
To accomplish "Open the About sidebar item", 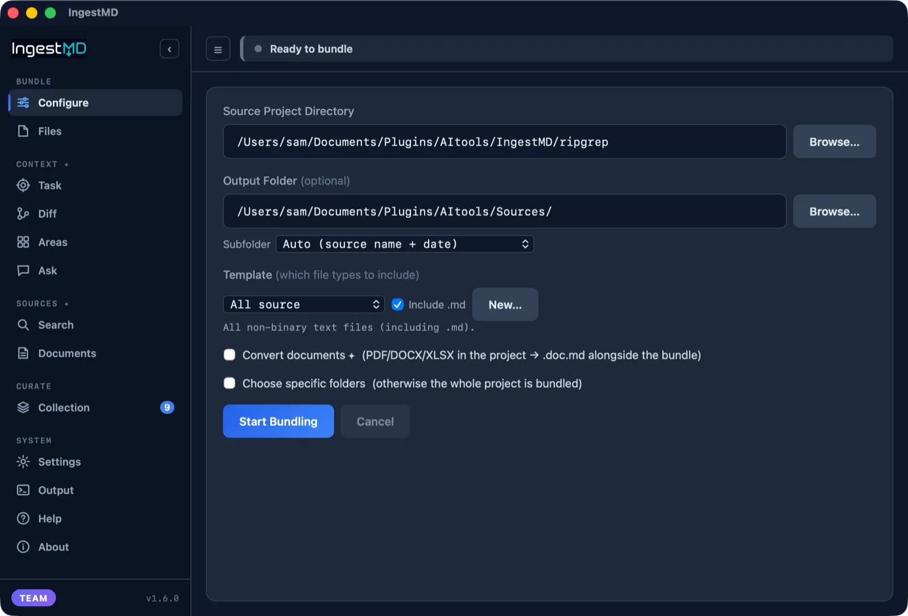I will click(x=95, y=547).
